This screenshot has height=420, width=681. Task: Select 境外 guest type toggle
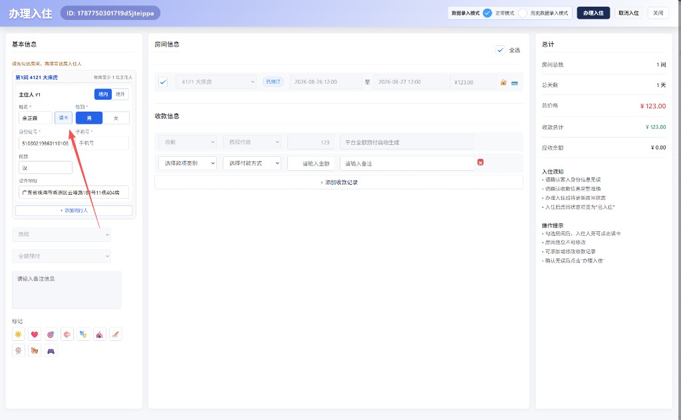pyautogui.click(x=120, y=94)
